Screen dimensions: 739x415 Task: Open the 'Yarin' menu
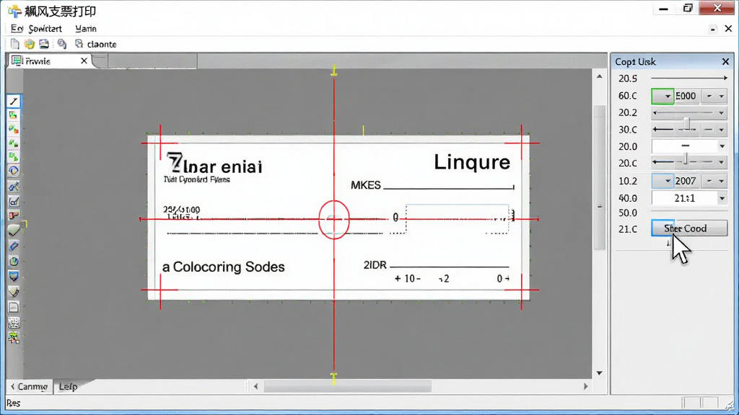point(86,29)
